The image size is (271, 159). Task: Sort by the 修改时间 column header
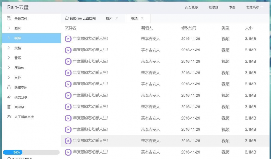pyautogui.click(x=189, y=28)
